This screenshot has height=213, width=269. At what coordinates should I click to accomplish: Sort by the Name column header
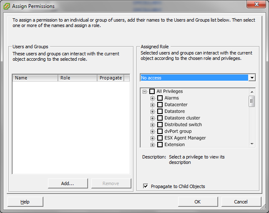(x=35, y=78)
